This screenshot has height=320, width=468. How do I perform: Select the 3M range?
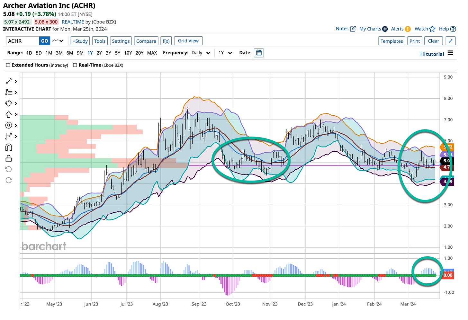(x=59, y=53)
